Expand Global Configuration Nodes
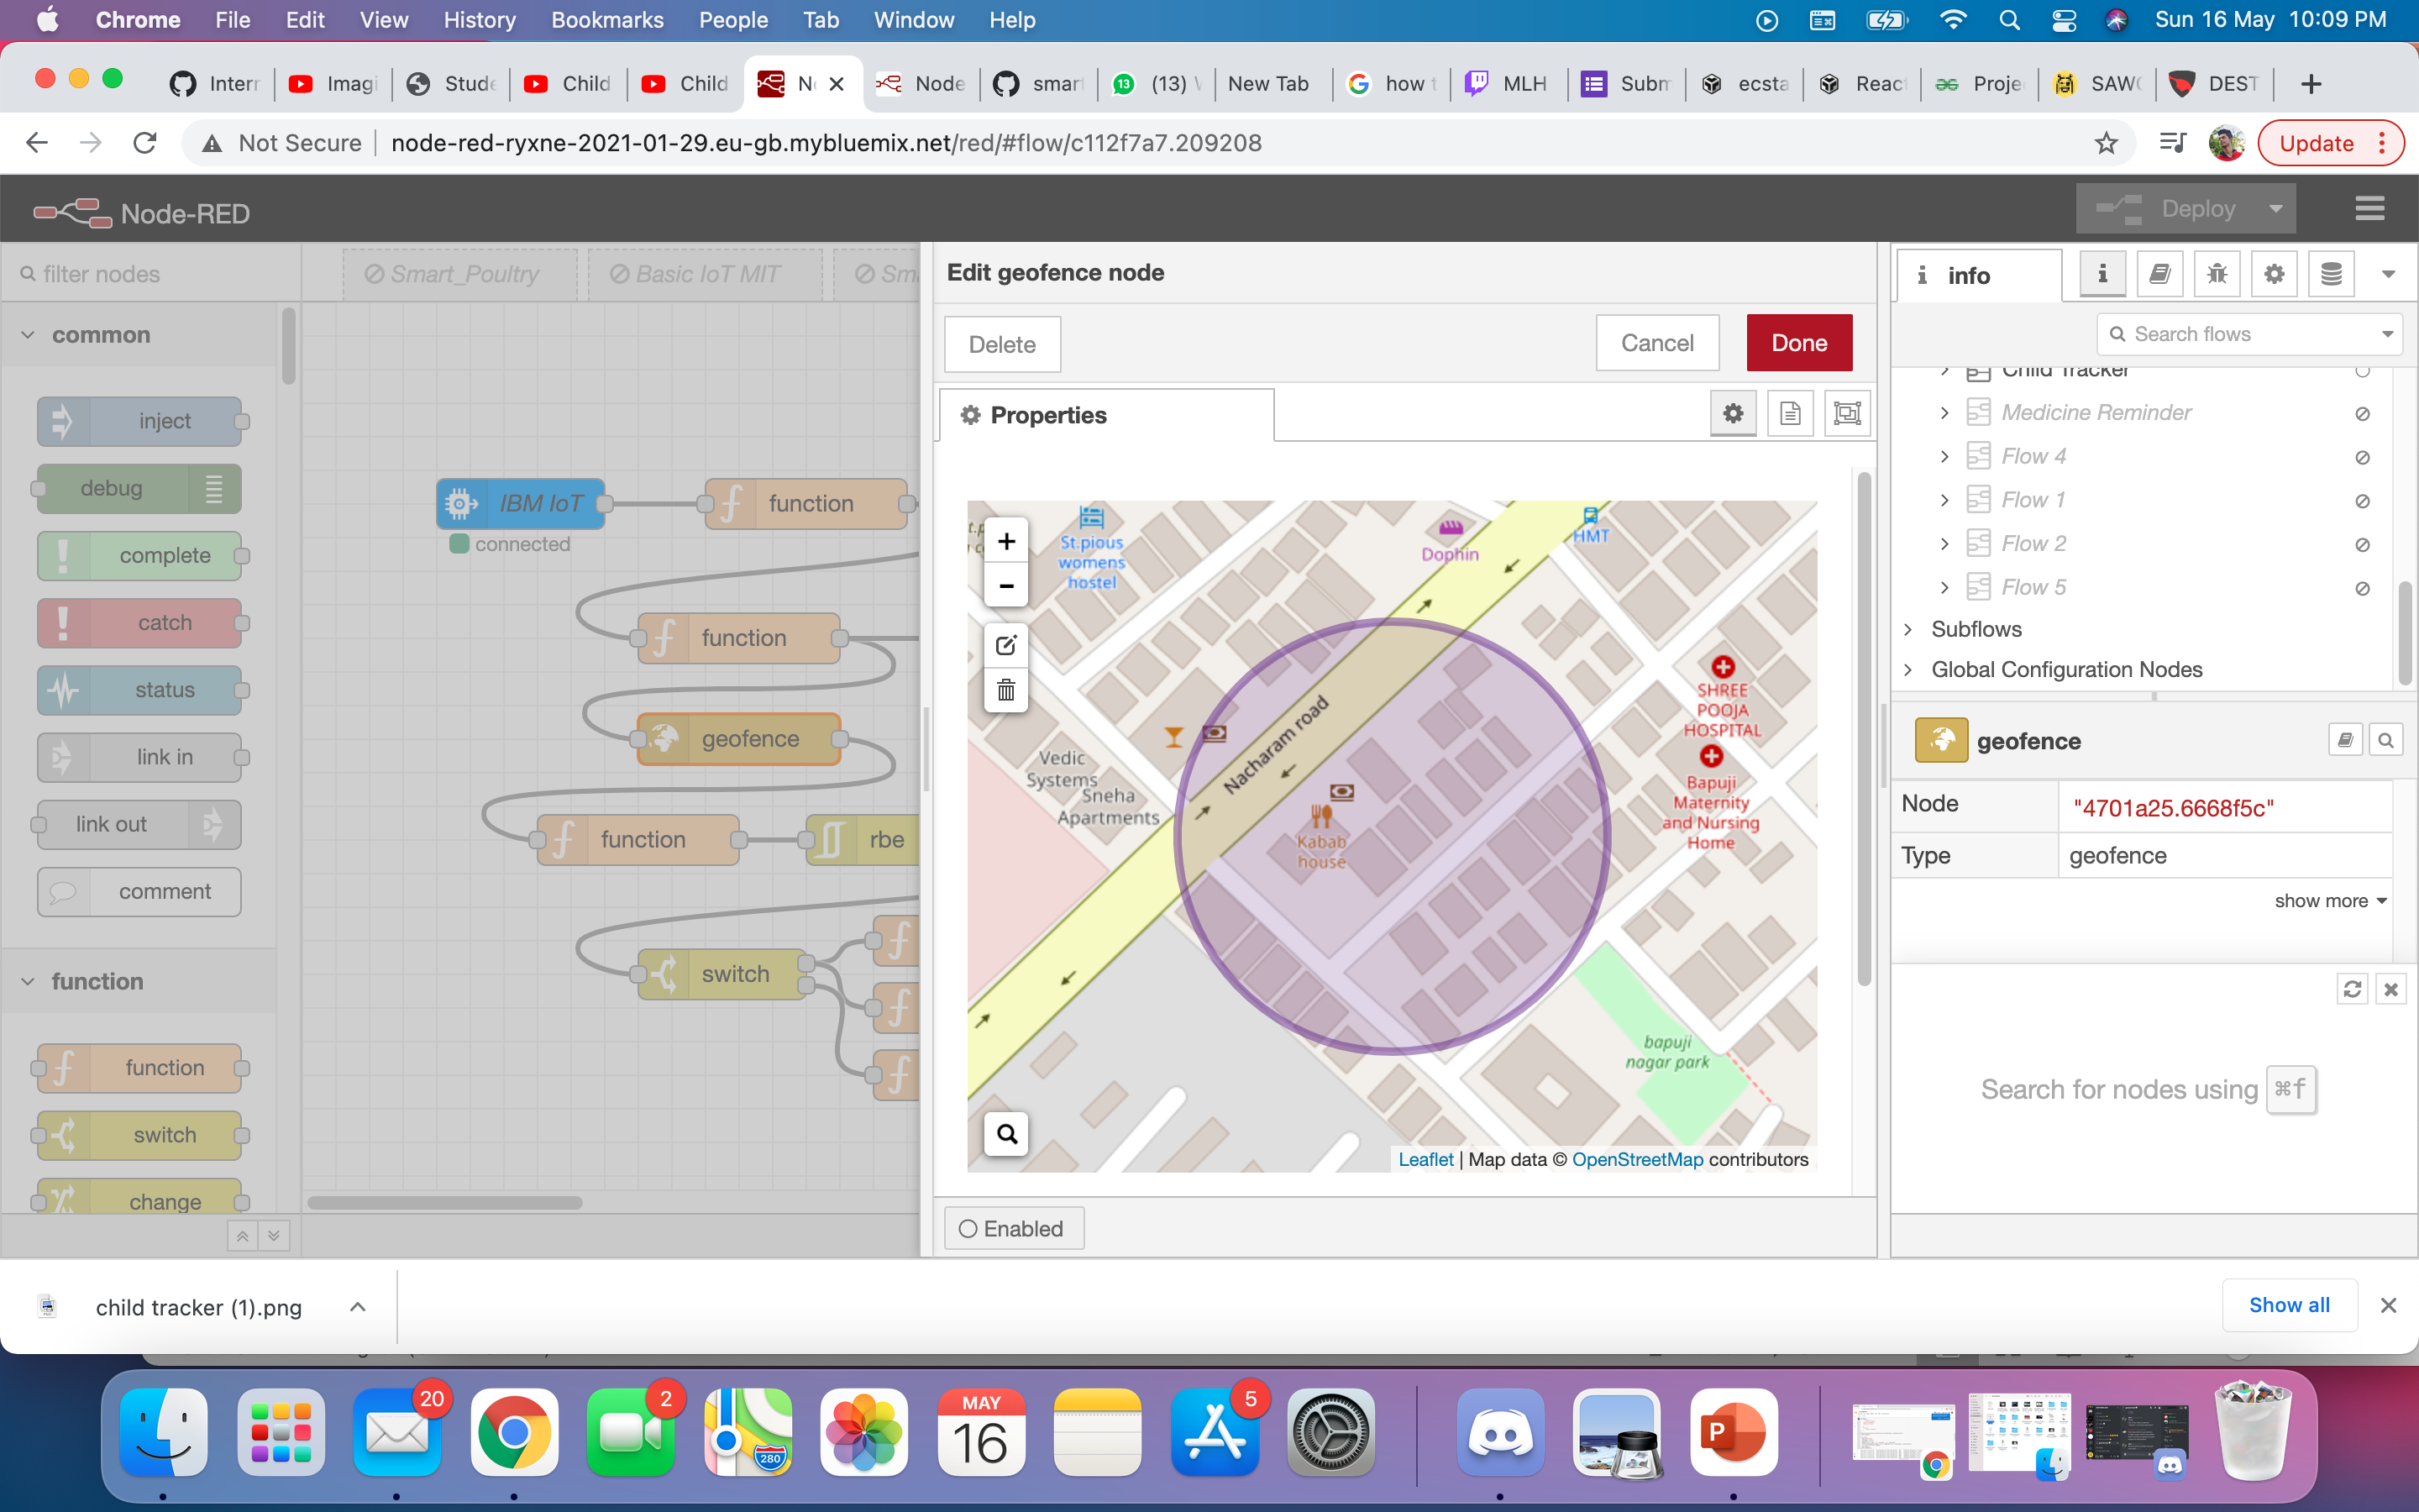The height and width of the screenshot is (1512, 2419). point(1908,669)
